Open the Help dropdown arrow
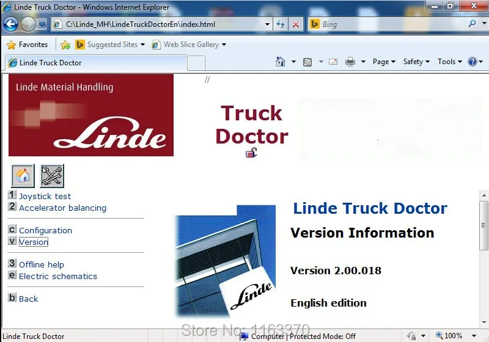The height and width of the screenshot is (342, 489). [x=481, y=62]
